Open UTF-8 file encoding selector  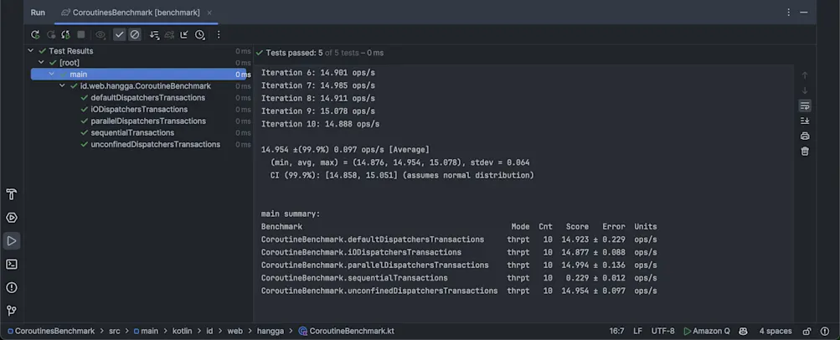tap(663, 331)
